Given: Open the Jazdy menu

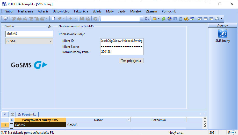Looking at the screenshot, I should (122, 11).
